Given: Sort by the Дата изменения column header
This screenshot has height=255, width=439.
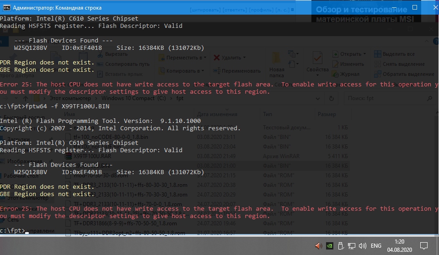Looking at the screenshot, I should click(217, 114).
